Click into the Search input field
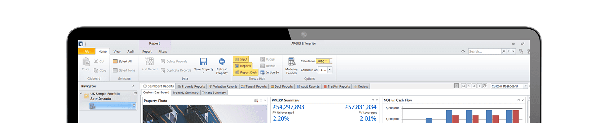Viewport: 595px width, 123px height. [485, 51]
